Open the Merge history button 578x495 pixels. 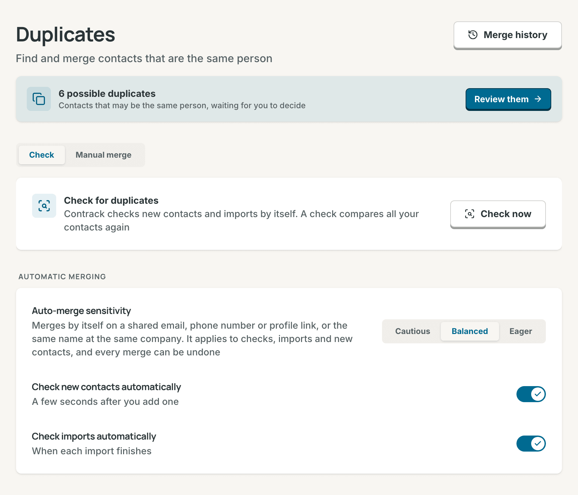click(507, 35)
